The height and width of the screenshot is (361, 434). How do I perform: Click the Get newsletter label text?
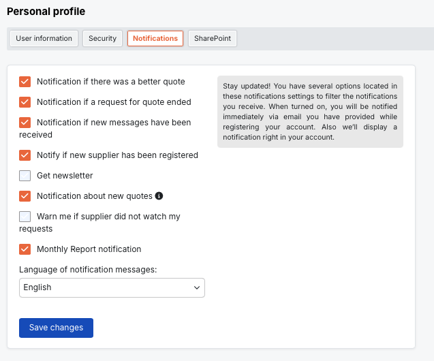pyautogui.click(x=65, y=176)
